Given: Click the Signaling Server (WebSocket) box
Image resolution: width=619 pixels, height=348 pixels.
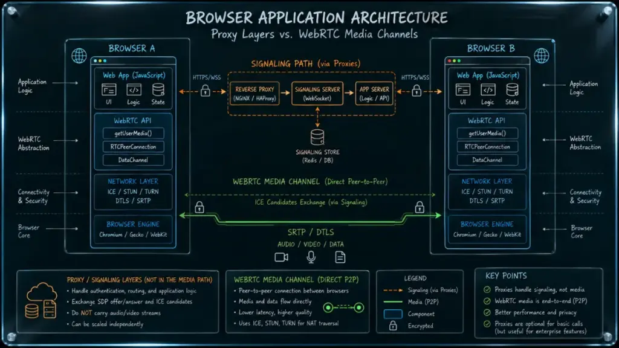Looking at the screenshot, I should tap(317, 94).
